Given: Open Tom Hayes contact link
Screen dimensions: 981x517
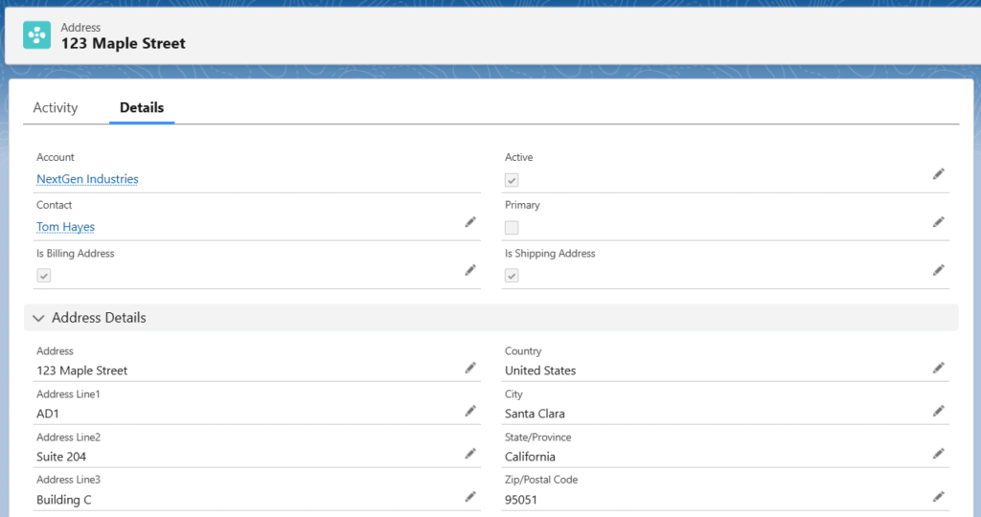Looking at the screenshot, I should click(65, 227).
